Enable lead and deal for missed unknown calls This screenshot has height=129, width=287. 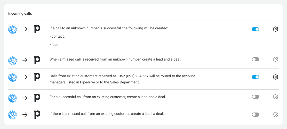click(255, 59)
